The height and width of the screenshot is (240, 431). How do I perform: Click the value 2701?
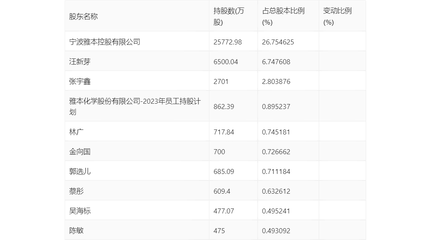221,82
